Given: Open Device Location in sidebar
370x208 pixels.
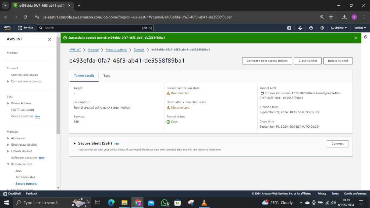Looking at the screenshot, I should coord(22,116).
